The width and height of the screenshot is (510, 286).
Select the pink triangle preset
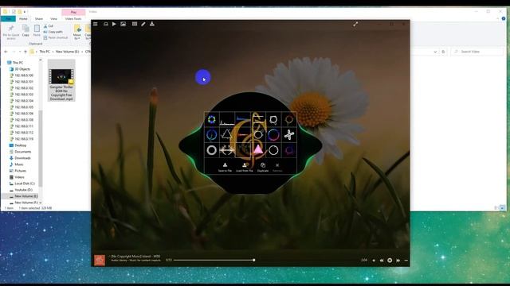pos(258,150)
